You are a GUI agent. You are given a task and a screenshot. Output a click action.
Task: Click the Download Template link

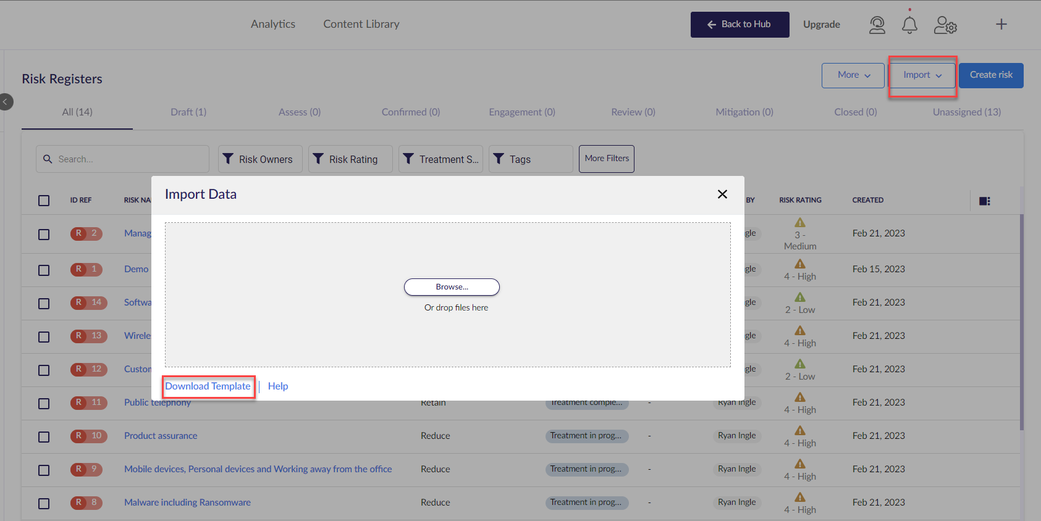pyautogui.click(x=208, y=386)
